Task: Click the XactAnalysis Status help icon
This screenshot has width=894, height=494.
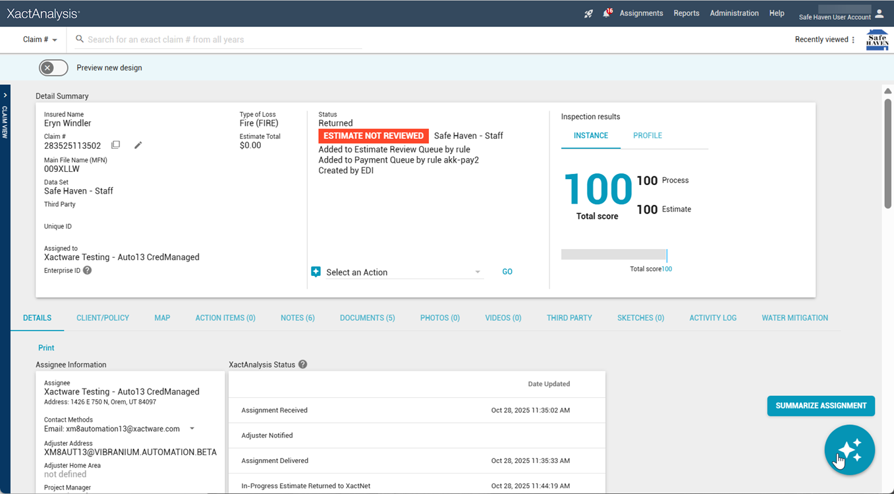Action: pos(303,364)
